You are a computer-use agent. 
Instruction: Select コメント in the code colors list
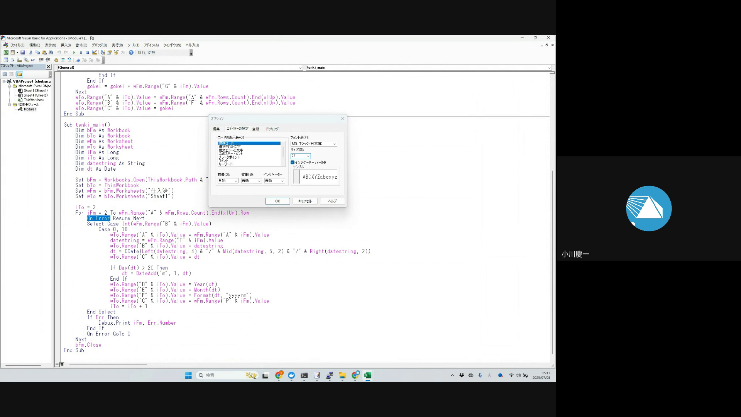223,161
